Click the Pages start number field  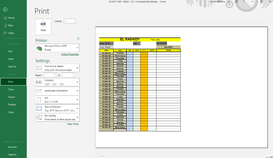pos(49,75)
